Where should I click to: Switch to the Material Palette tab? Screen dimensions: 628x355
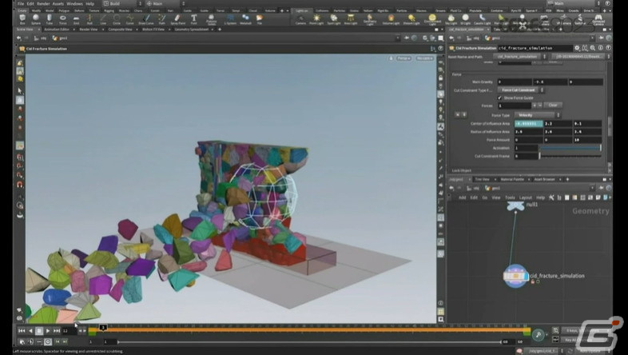[x=512, y=180]
